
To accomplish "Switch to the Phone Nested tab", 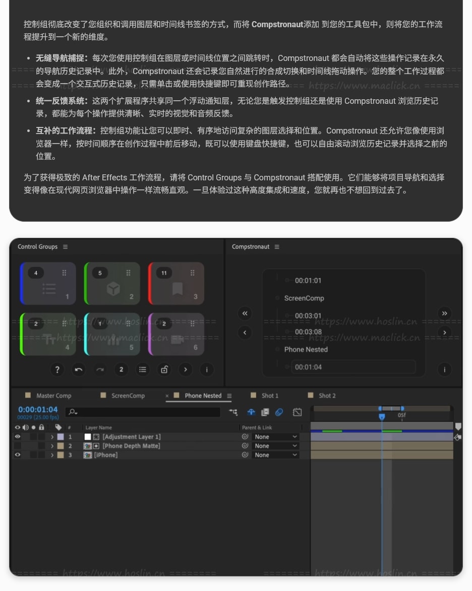I will tap(203, 396).
